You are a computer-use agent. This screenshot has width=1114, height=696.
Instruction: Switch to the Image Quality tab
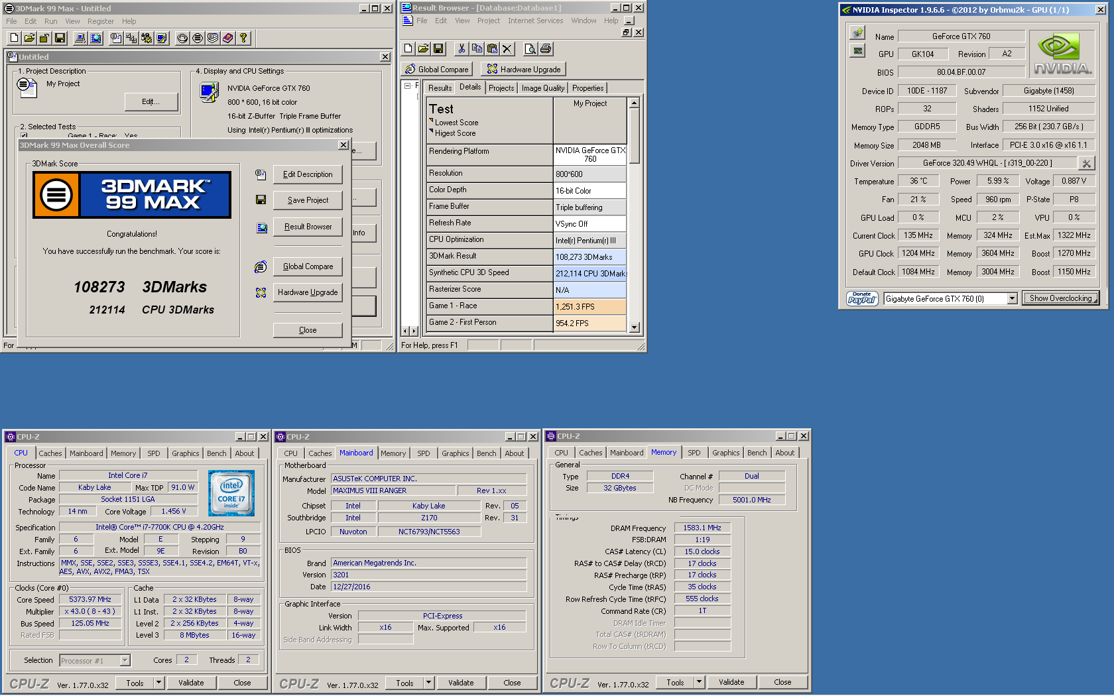point(543,88)
